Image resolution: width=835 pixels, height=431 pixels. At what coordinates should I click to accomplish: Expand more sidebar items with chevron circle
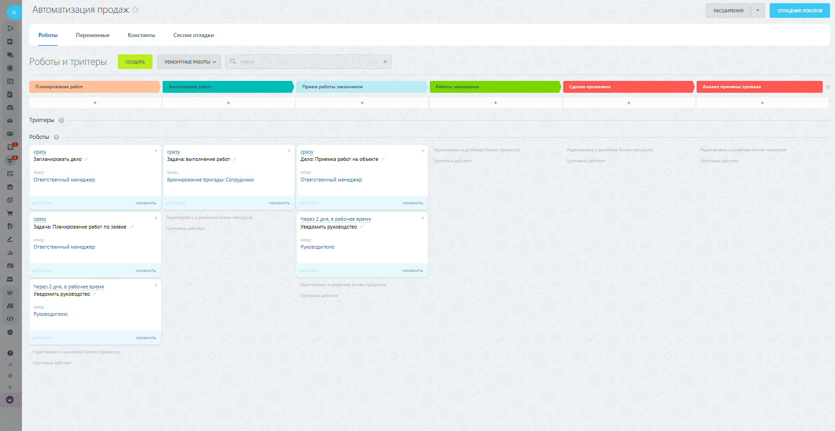point(10,332)
